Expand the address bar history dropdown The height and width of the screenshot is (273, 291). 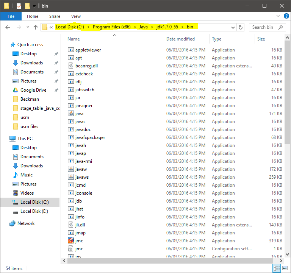point(233,28)
